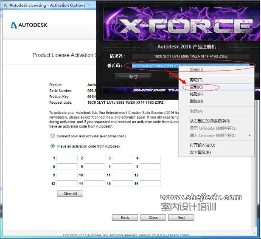Click the Product Key label

[59, 97]
